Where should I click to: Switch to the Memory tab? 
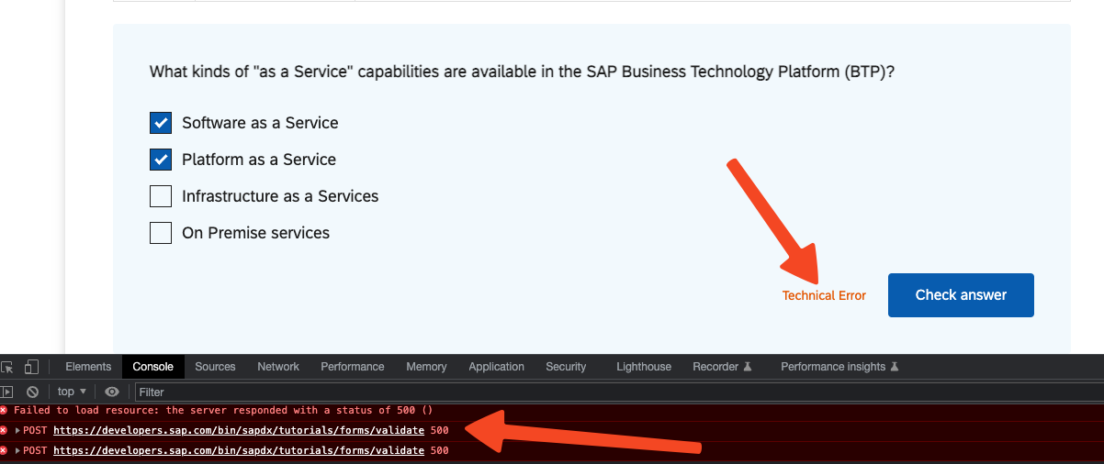tap(426, 367)
